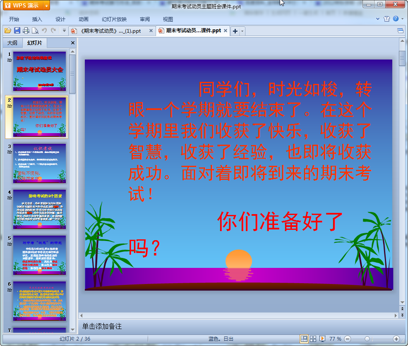Click the window list icon at tab bar end
Image resolution: width=408 pixels, height=346 pixels.
400,31
